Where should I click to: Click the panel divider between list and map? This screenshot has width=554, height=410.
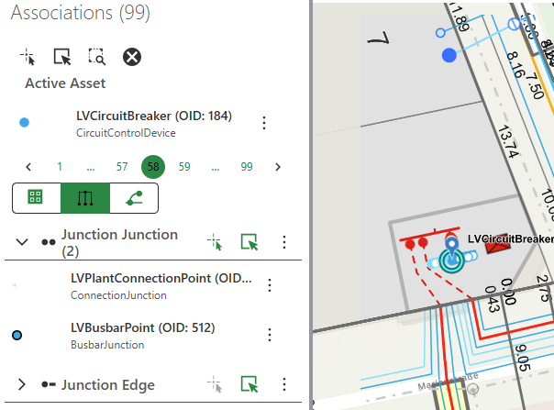click(311, 205)
